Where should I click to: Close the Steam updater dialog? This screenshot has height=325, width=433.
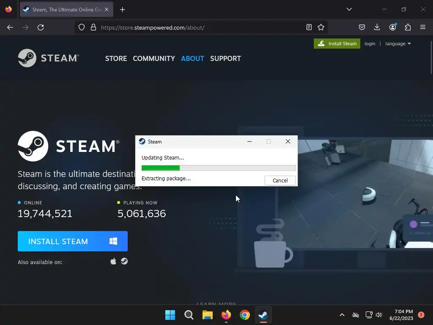[288, 141]
